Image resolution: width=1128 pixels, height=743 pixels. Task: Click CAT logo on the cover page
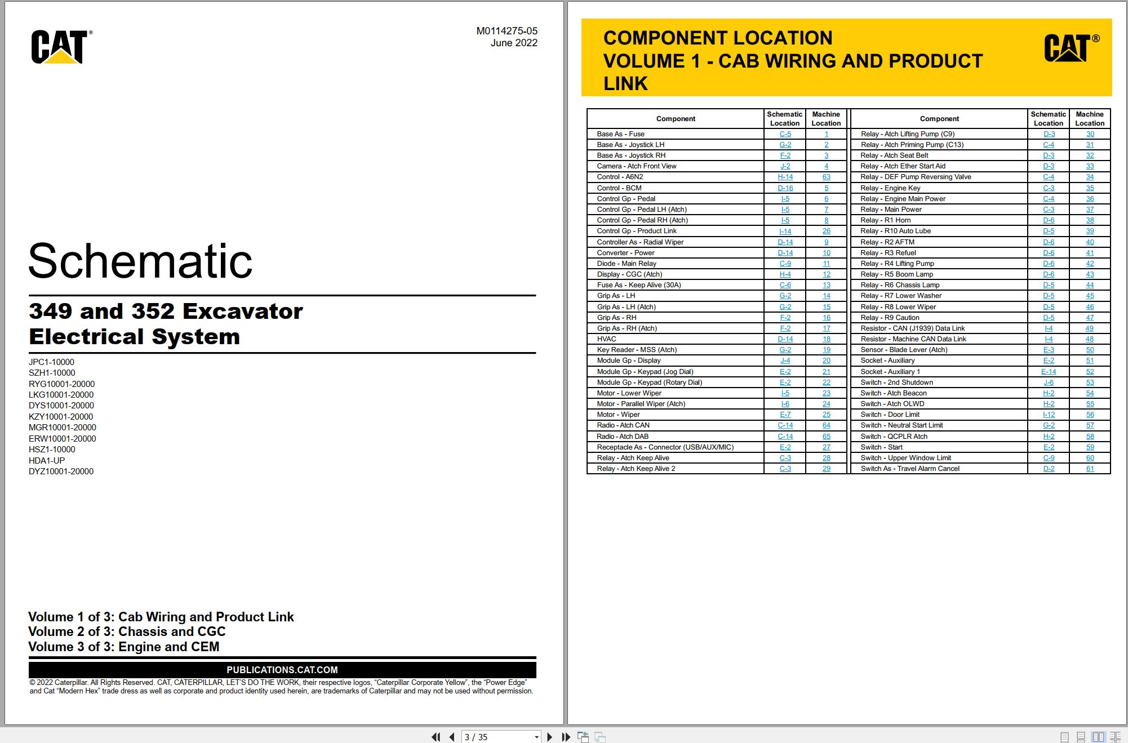[61, 47]
